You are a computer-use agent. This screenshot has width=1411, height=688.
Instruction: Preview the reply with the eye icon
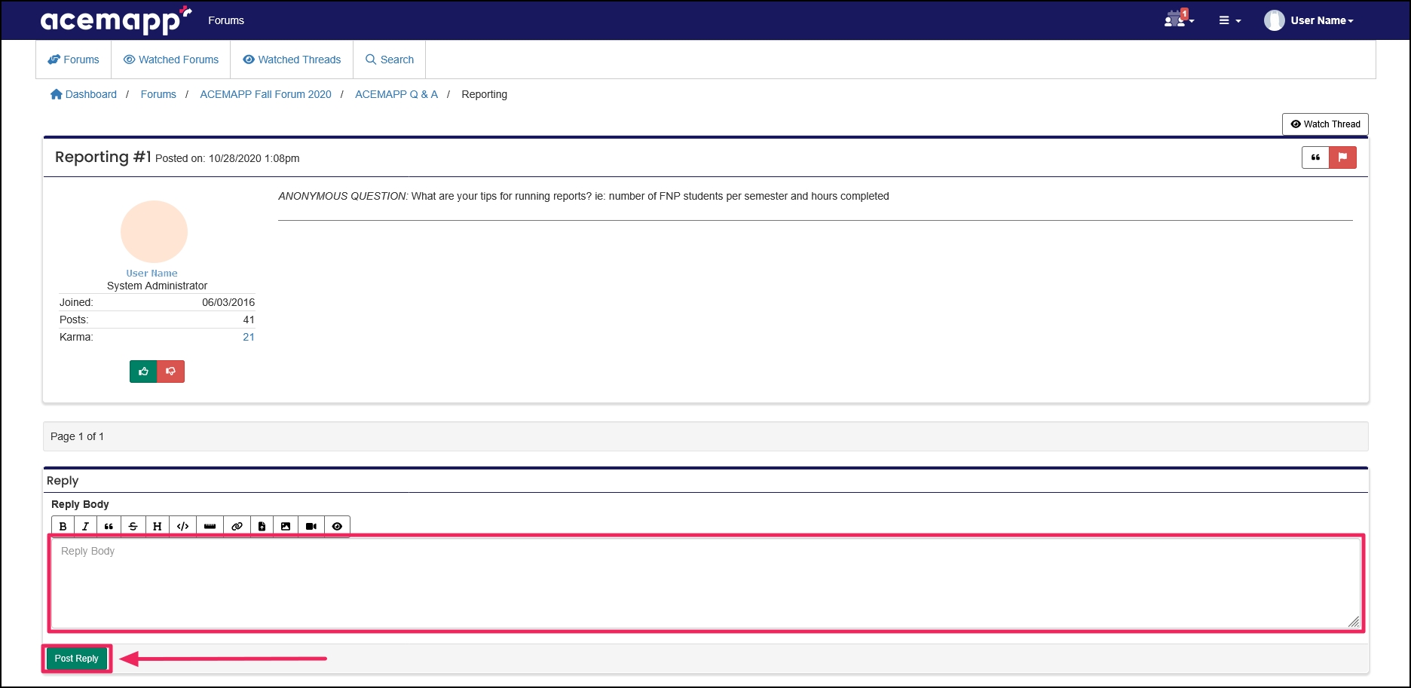pos(337,526)
